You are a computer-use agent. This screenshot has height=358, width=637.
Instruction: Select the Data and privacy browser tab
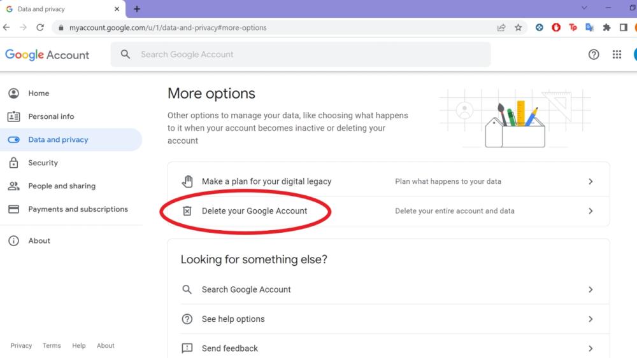click(x=63, y=9)
